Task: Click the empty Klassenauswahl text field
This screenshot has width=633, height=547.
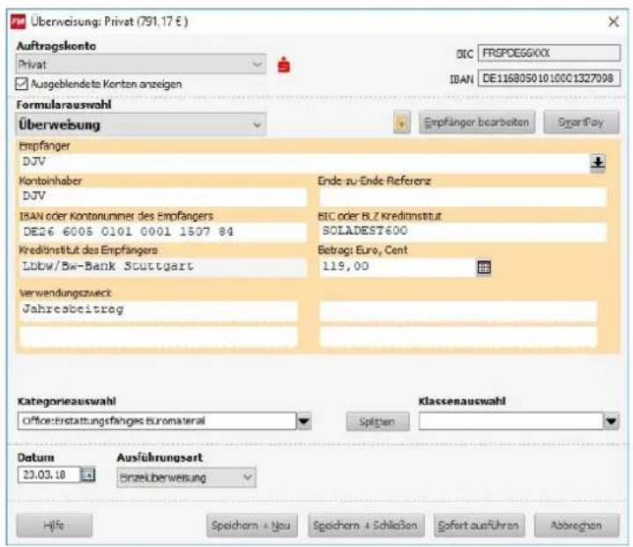Action: 511,421
